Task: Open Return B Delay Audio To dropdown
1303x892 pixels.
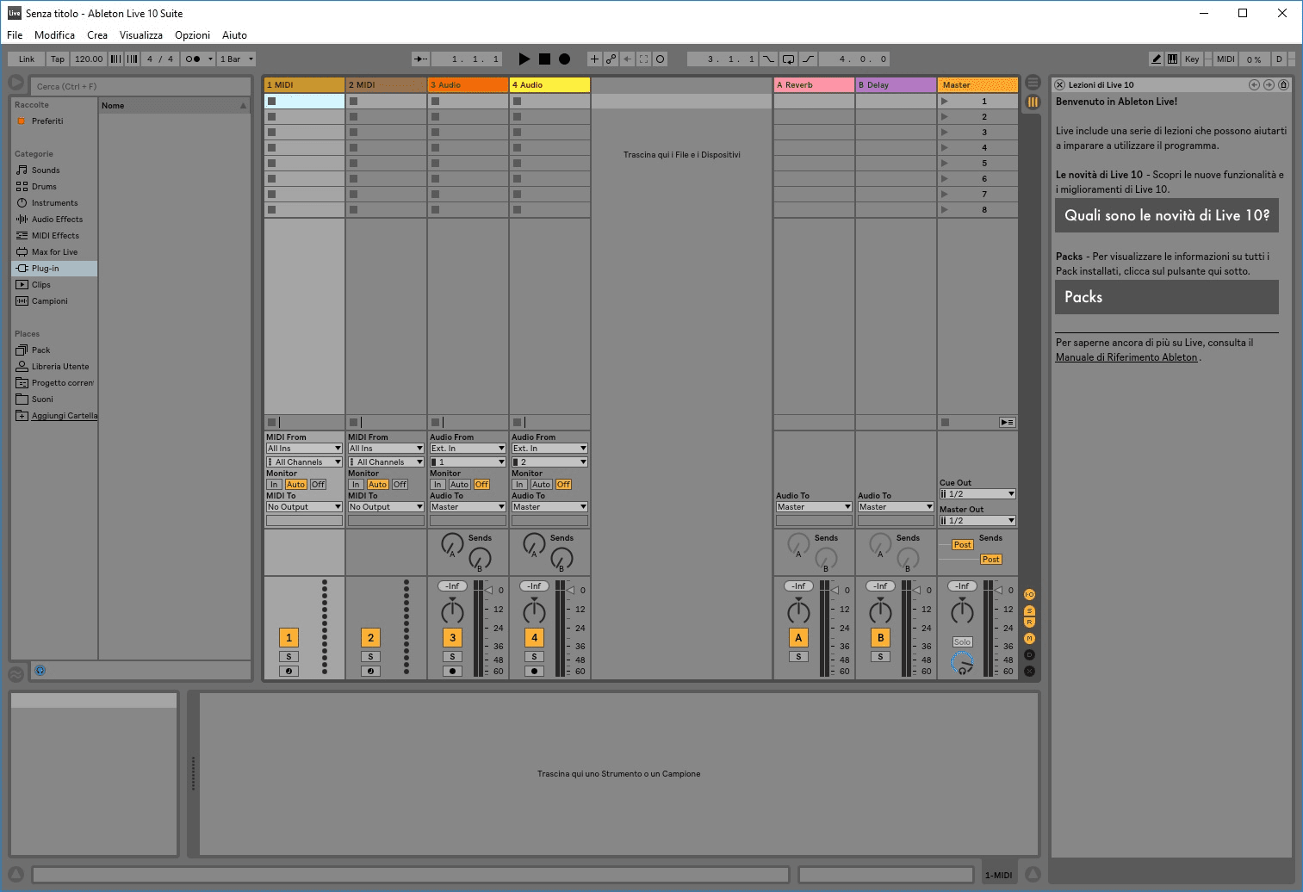Action: 896,507
